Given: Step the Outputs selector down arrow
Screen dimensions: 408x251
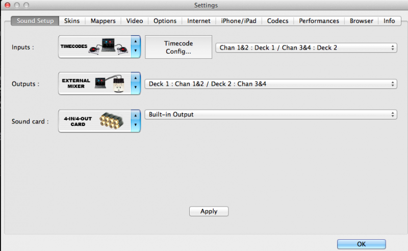Looking at the screenshot, I should click(135, 88).
